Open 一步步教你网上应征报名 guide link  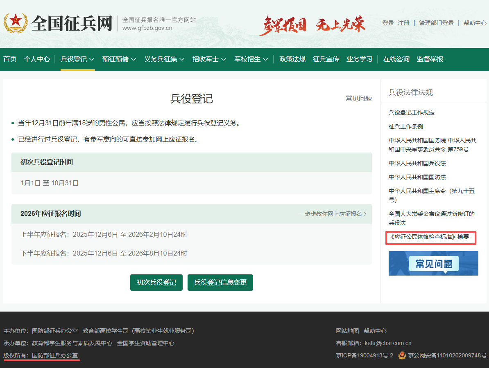333,214
